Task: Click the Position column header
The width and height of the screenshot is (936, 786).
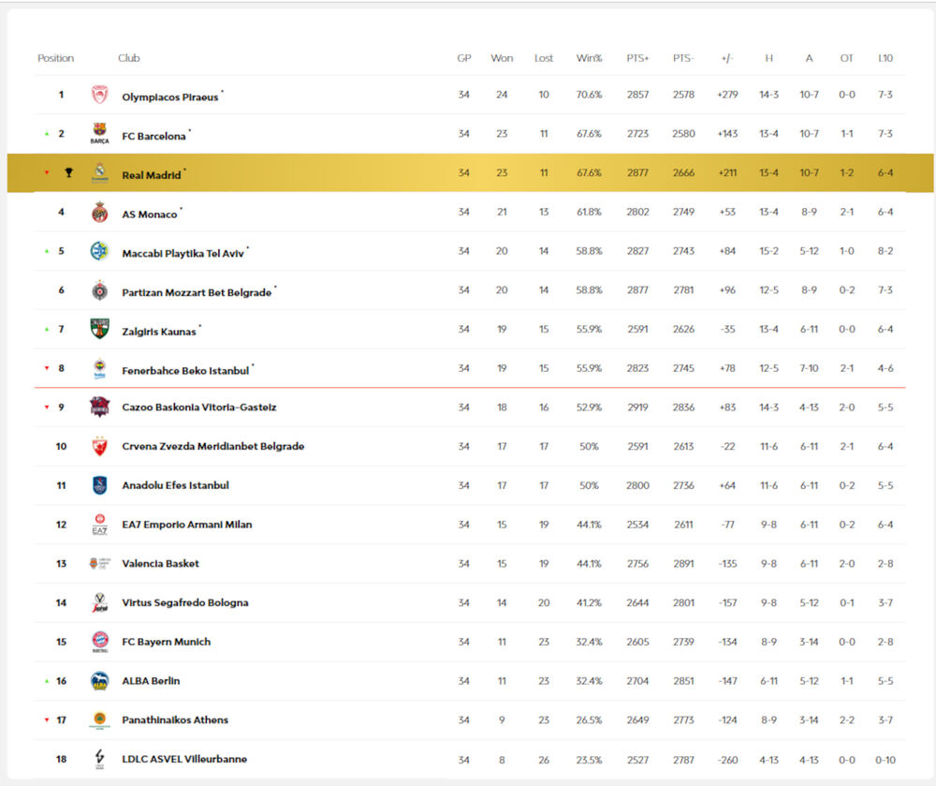Action: tap(55, 58)
